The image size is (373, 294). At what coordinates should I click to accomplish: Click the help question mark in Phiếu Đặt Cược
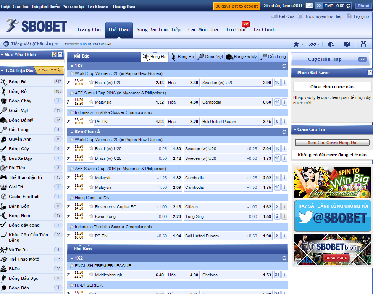[x=369, y=73]
